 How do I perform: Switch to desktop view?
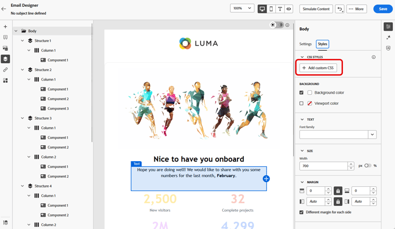(262, 9)
